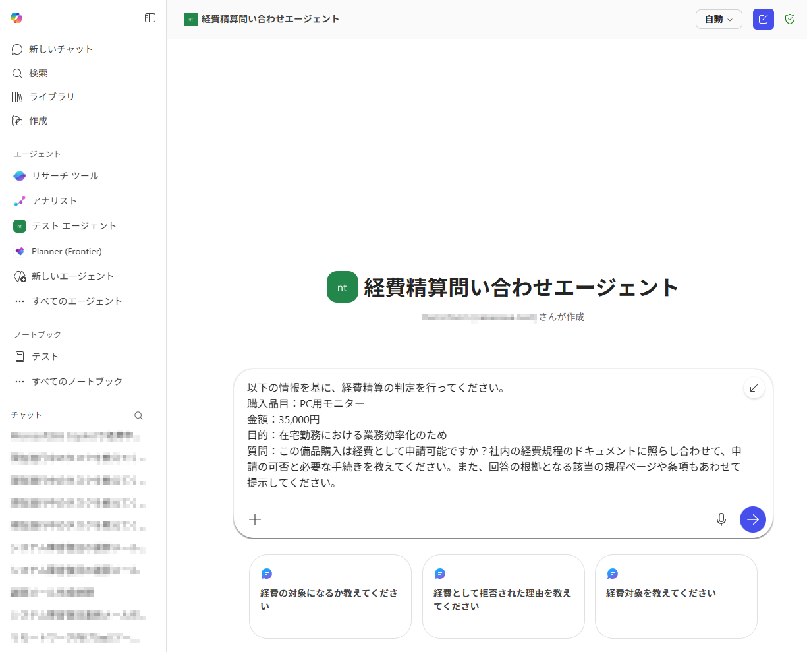
Task: Open Planner (Frontier) agent
Action: point(67,251)
